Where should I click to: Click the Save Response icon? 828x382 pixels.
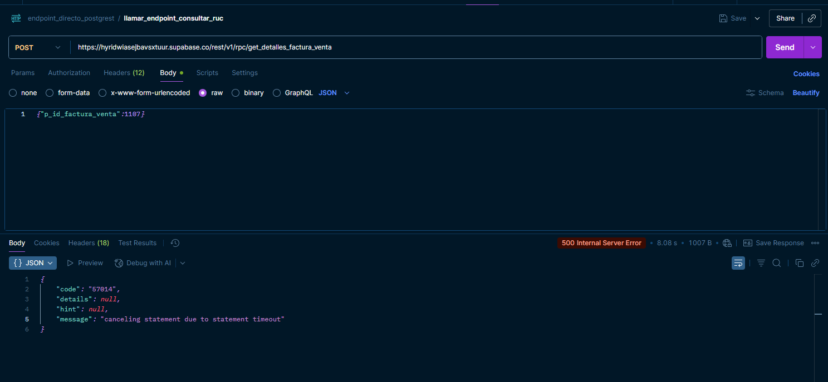click(x=748, y=243)
